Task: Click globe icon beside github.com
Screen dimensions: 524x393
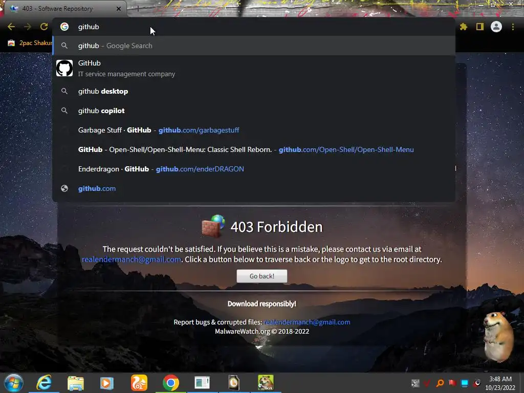Action: (64, 188)
